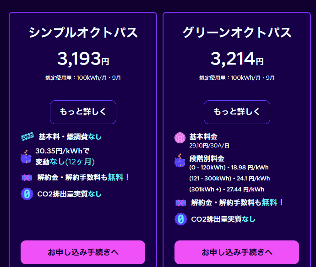Screen dimensions: 316x267
Task: Click the CO2 zero badge in グリーンオクトパス
Action: click(181, 219)
